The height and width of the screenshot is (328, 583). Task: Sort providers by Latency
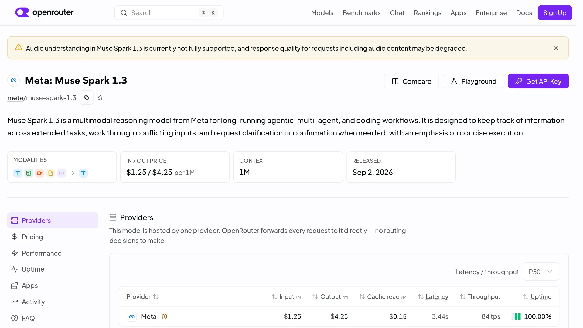pyautogui.click(x=433, y=297)
